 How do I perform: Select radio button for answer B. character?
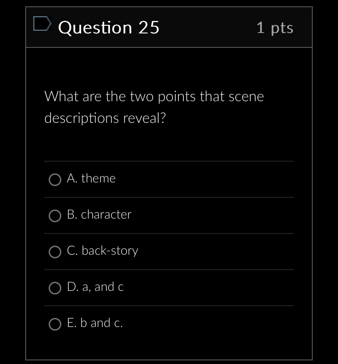click(55, 215)
